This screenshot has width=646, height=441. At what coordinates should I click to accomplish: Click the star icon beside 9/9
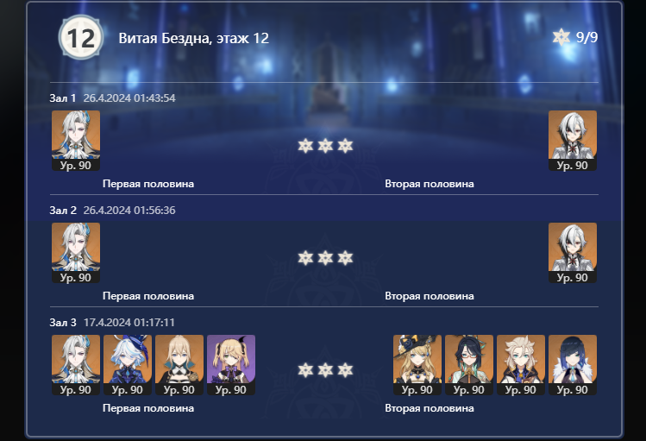(x=561, y=37)
